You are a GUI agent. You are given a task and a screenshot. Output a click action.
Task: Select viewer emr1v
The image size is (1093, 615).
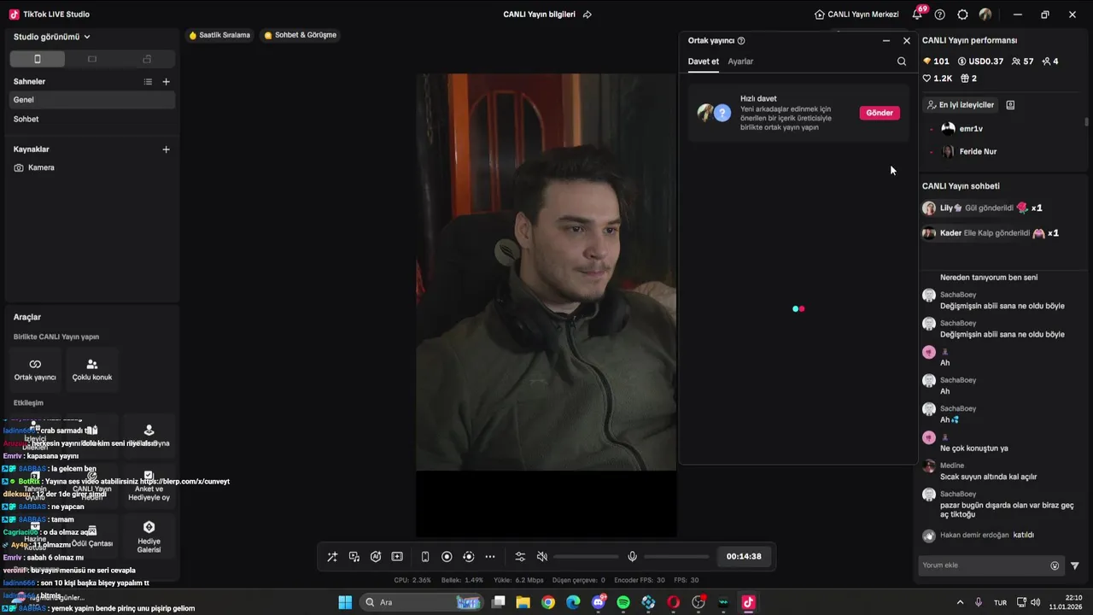[961, 129]
